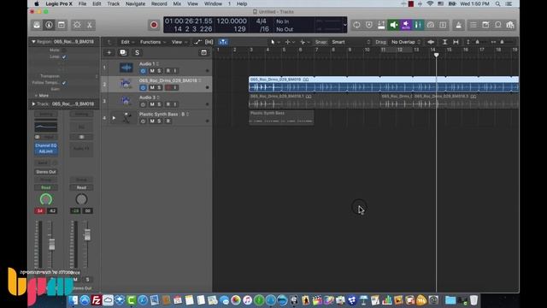Viewport: 547px width, 308px height.
Task: Open the Mix menu
Action: [177, 3]
